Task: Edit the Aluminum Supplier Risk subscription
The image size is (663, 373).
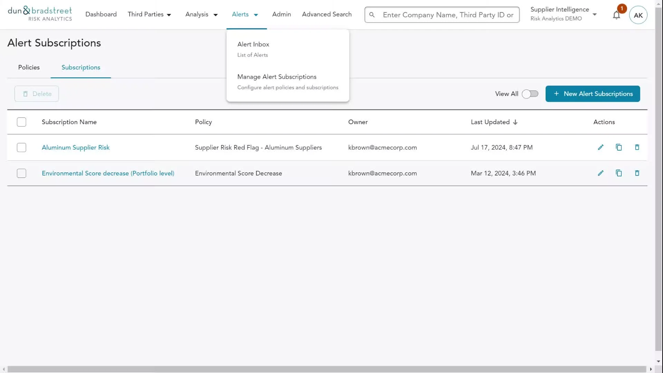Action: click(x=600, y=147)
